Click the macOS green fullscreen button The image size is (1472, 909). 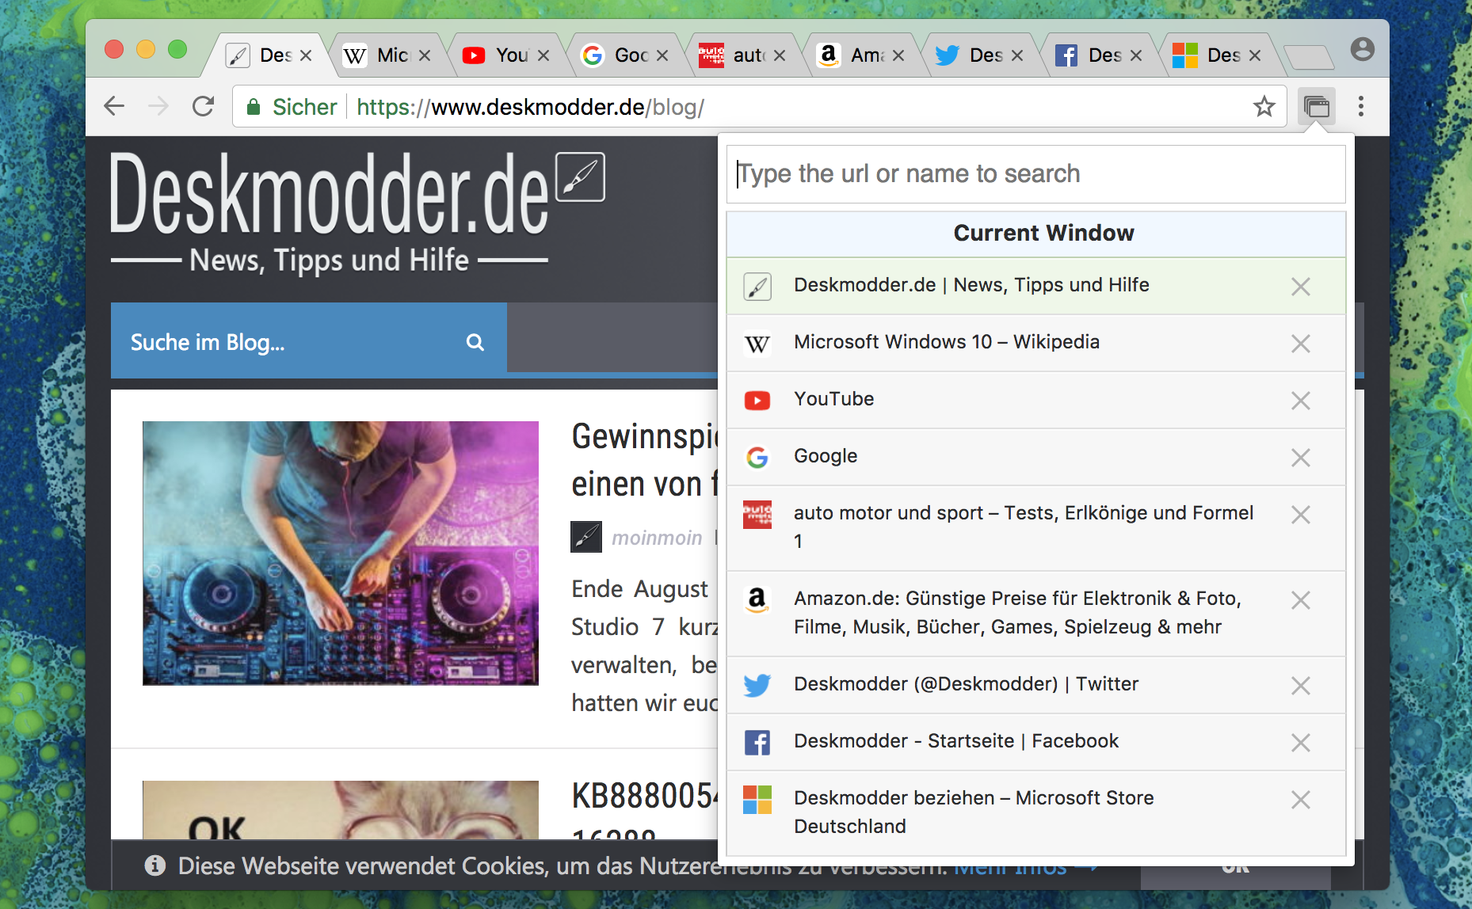[177, 49]
